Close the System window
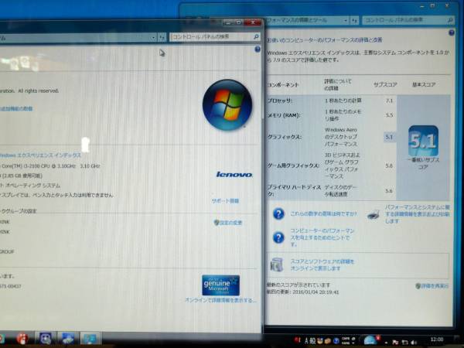This screenshot has width=464, height=348. pos(253,22)
